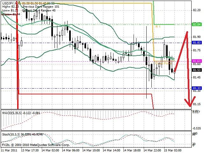Click the peak of the red arrow drawing
This screenshot has height=153, width=204.
coord(187,32)
